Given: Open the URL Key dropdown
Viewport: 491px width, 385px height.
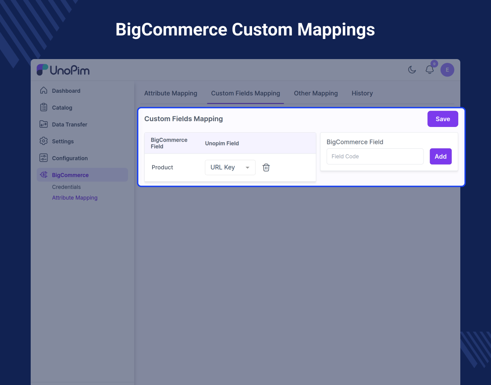Looking at the screenshot, I should coord(230,167).
